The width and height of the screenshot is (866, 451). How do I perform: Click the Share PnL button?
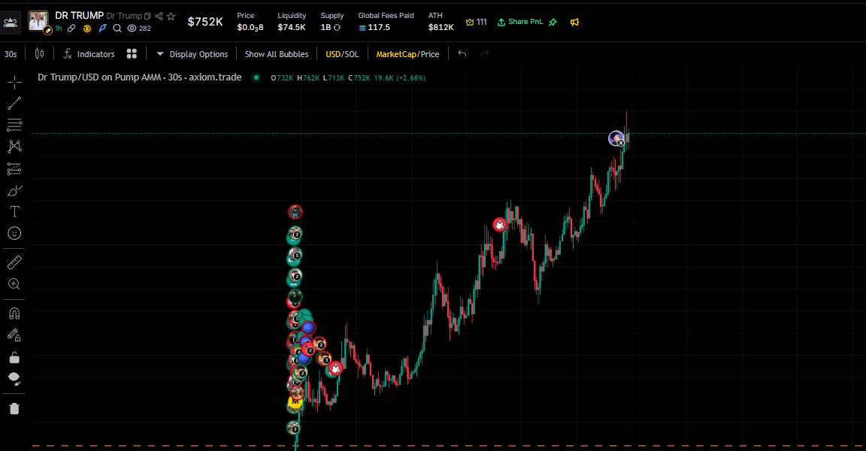pos(519,22)
